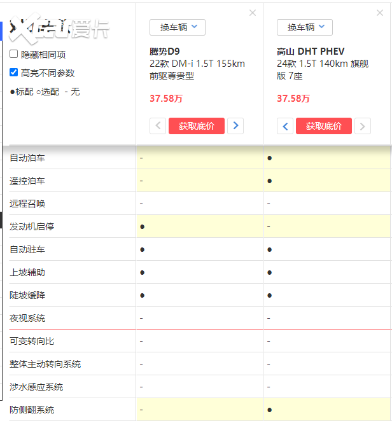Move 高山 DHT PHEV column left with blue arrow
Image resolution: width=392 pixels, height=423 pixels.
point(285,126)
